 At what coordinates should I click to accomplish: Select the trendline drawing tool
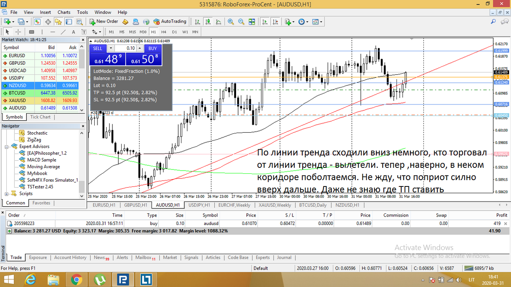[63, 32]
